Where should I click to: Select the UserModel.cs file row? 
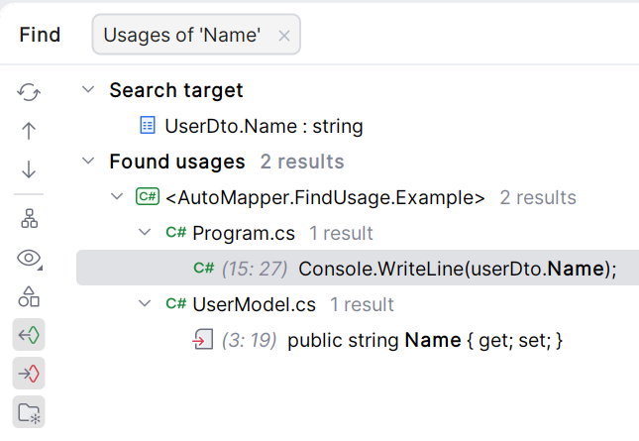pos(254,304)
